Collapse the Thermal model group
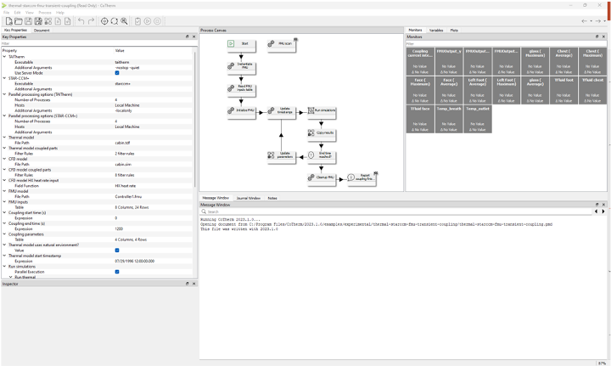 tap(5, 138)
